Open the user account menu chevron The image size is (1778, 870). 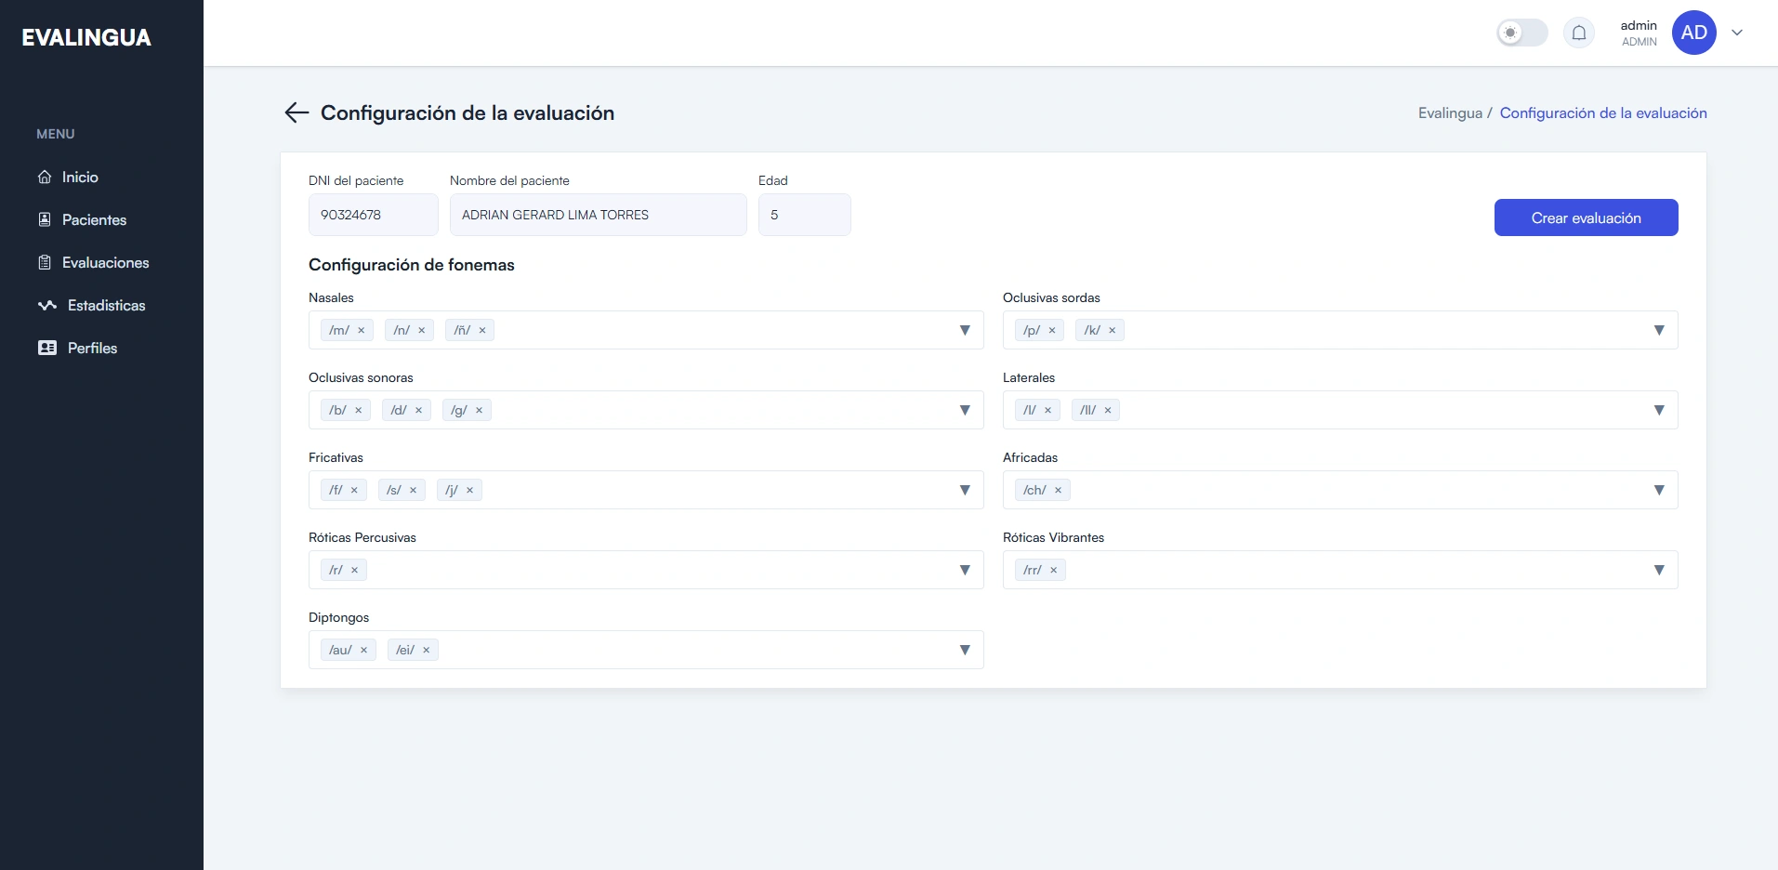(1737, 33)
